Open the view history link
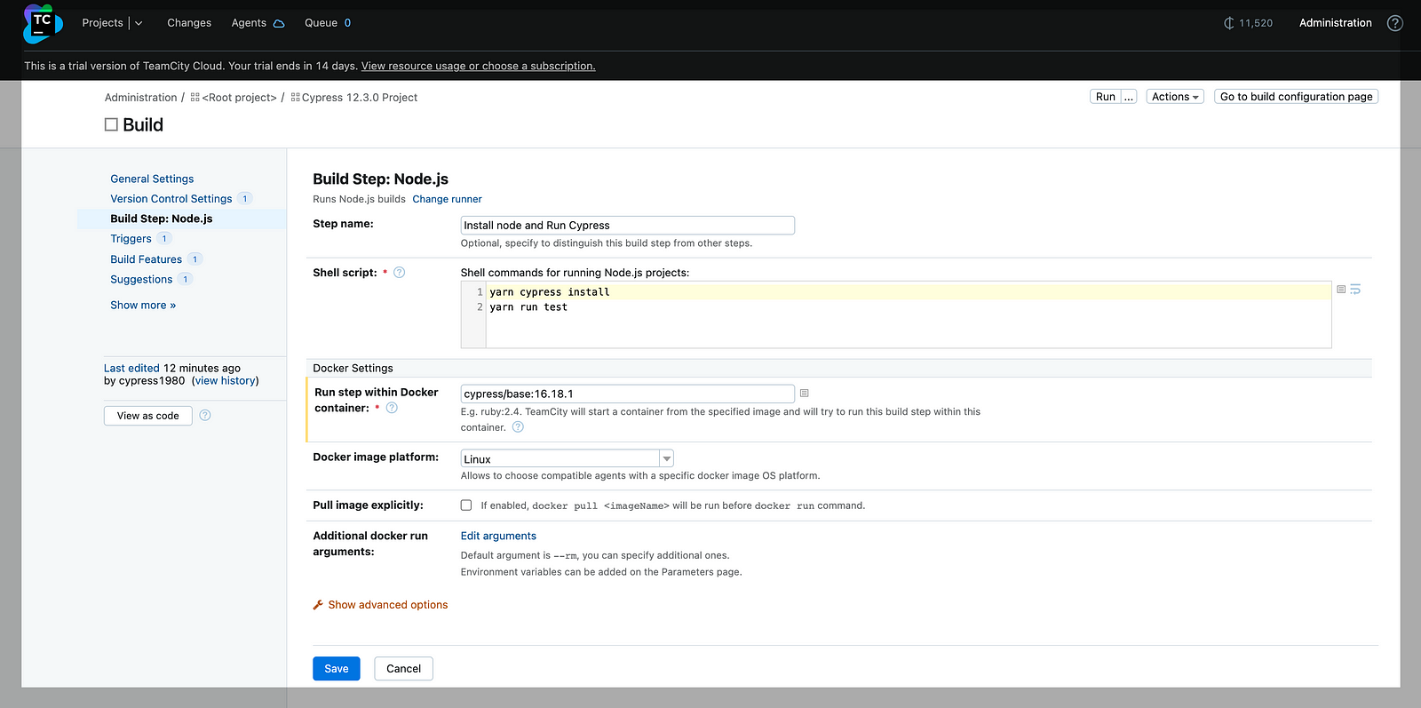Viewport: 1421px width, 708px height. [226, 381]
